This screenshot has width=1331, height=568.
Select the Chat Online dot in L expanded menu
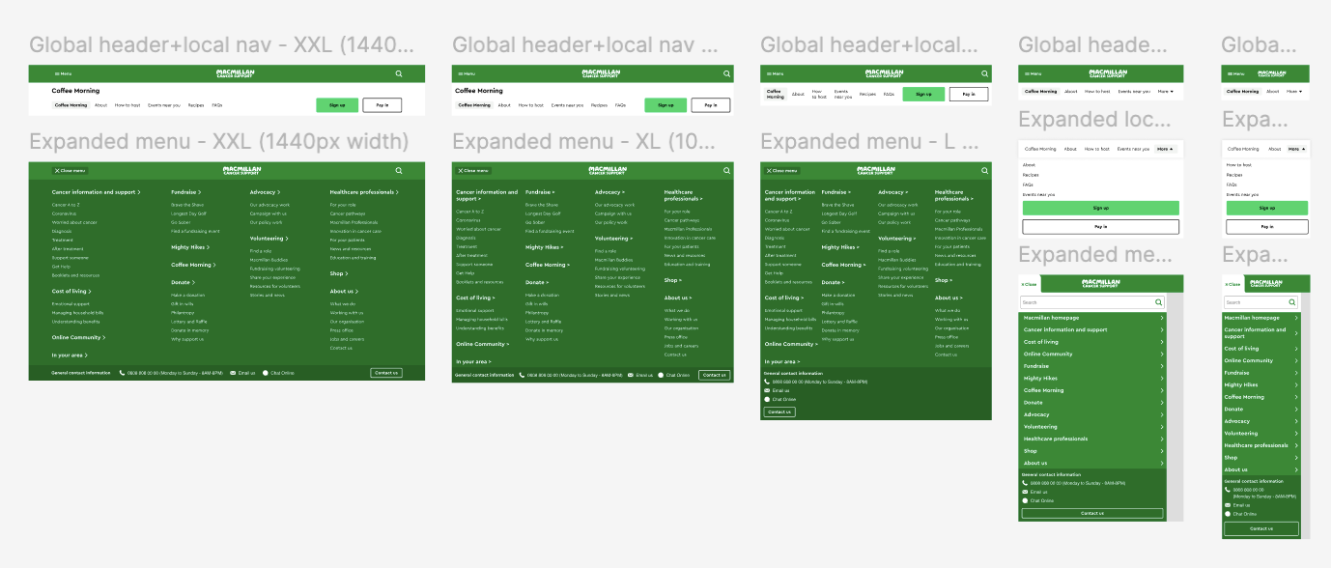(767, 399)
